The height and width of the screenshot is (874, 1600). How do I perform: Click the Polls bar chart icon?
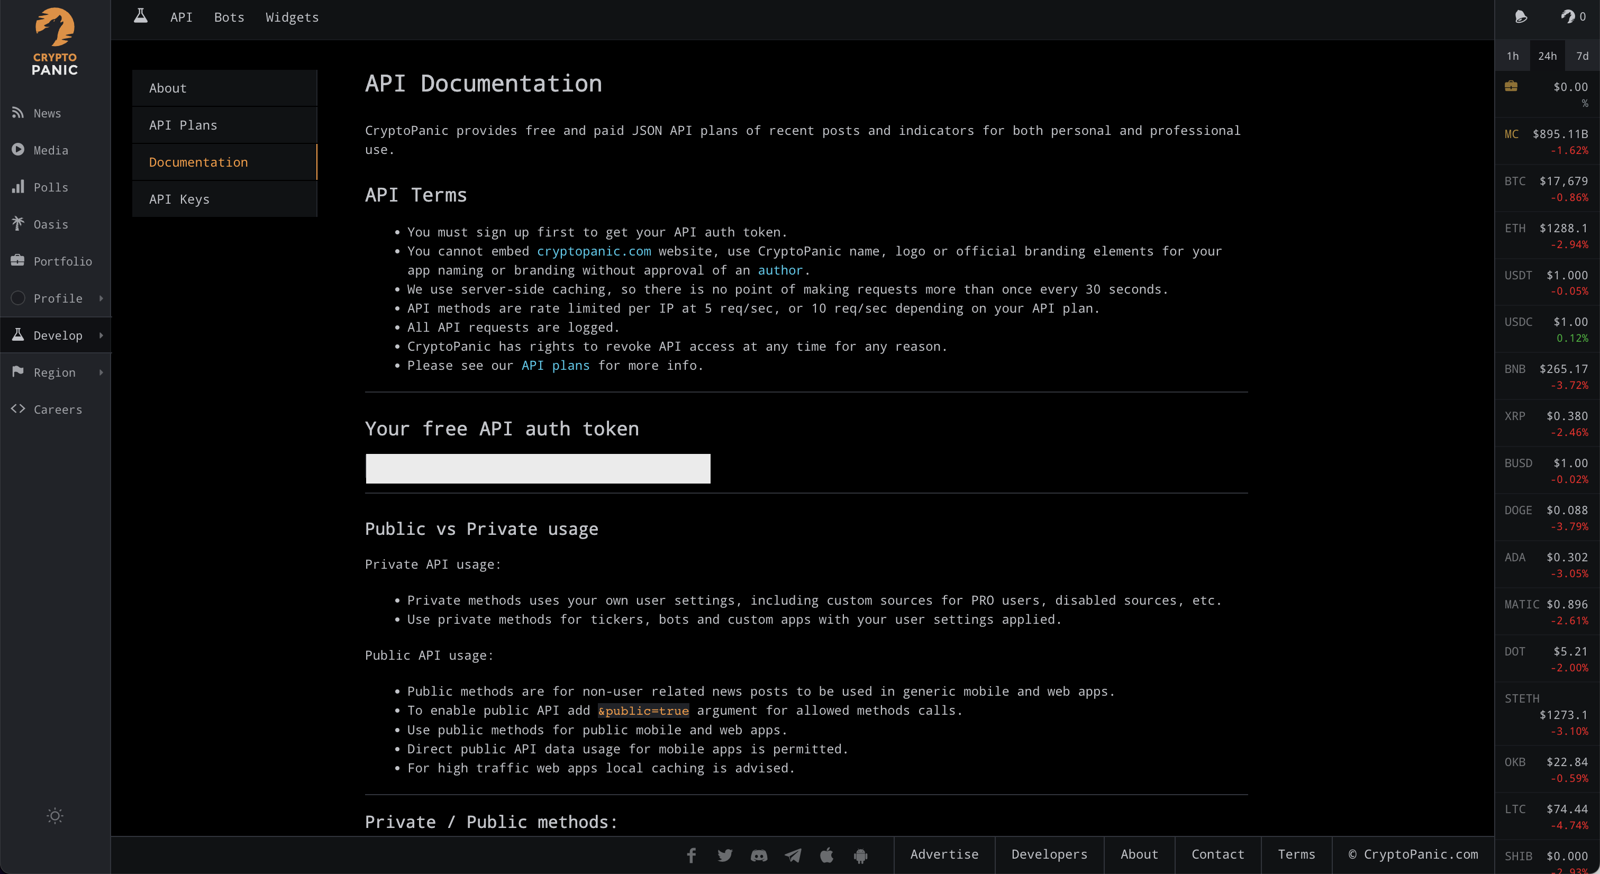pos(18,186)
